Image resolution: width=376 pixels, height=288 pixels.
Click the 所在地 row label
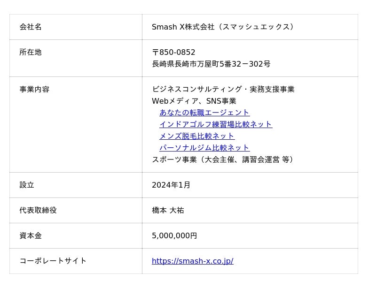click(31, 52)
